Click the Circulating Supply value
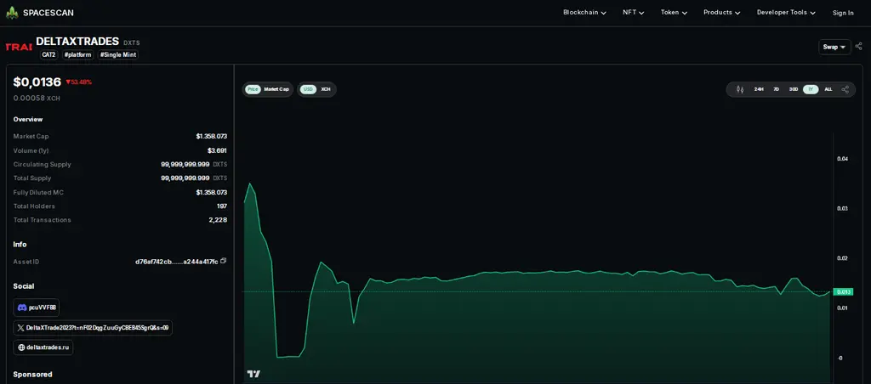 point(194,164)
